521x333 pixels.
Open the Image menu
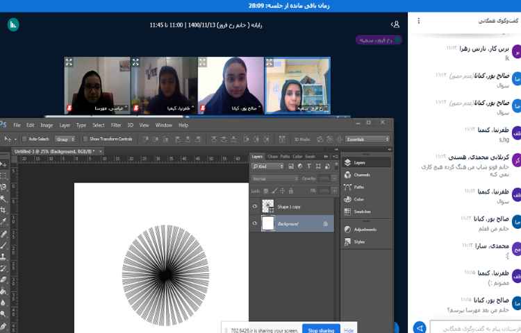pos(47,125)
